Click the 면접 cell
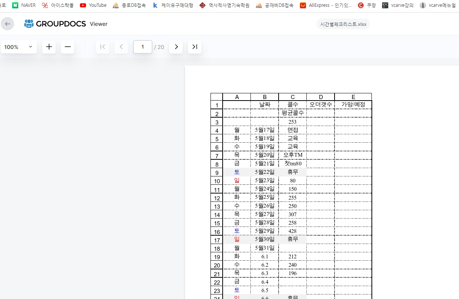 (x=292, y=130)
